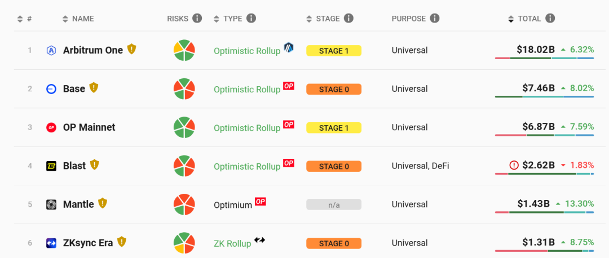Click the ZKsync Era ZK stack arrows icon
The height and width of the screenshot is (258, 609).
[x=259, y=240]
